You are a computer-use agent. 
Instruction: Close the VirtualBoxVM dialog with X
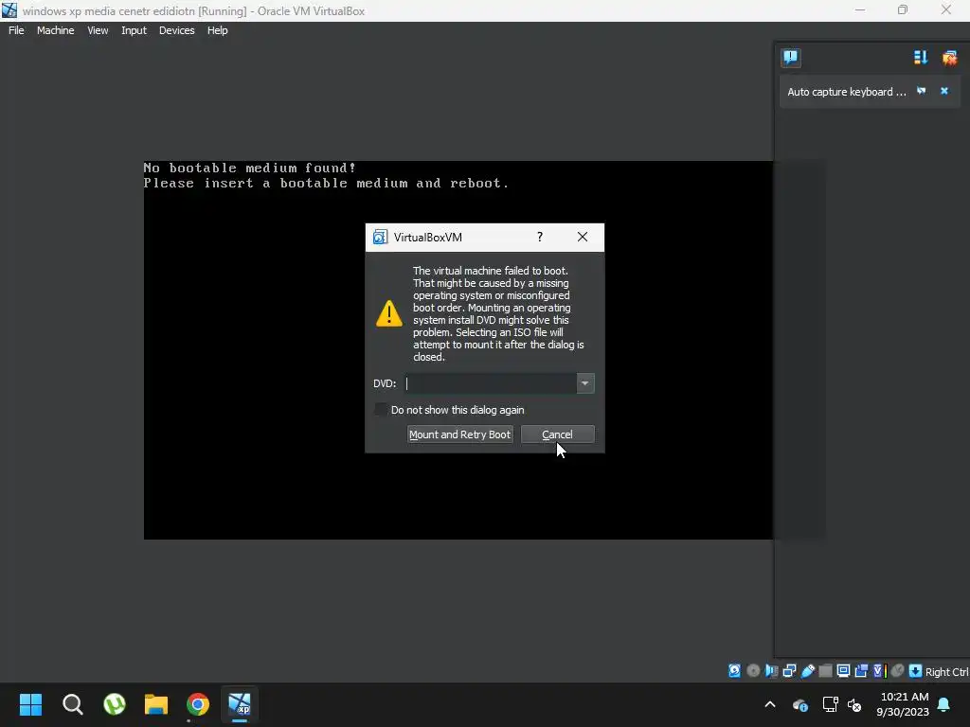click(x=583, y=237)
